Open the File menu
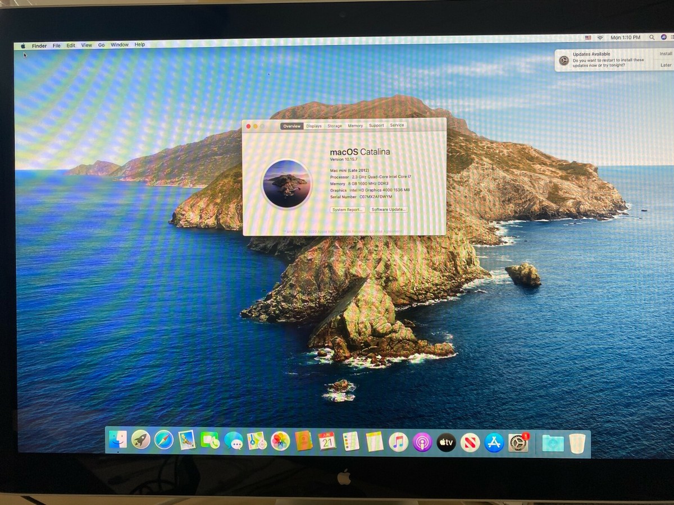Viewport: 674px width, 505px height. click(x=57, y=45)
